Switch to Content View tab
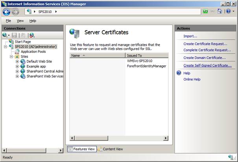Viewport: 238px width, 162px height. click(111, 149)
